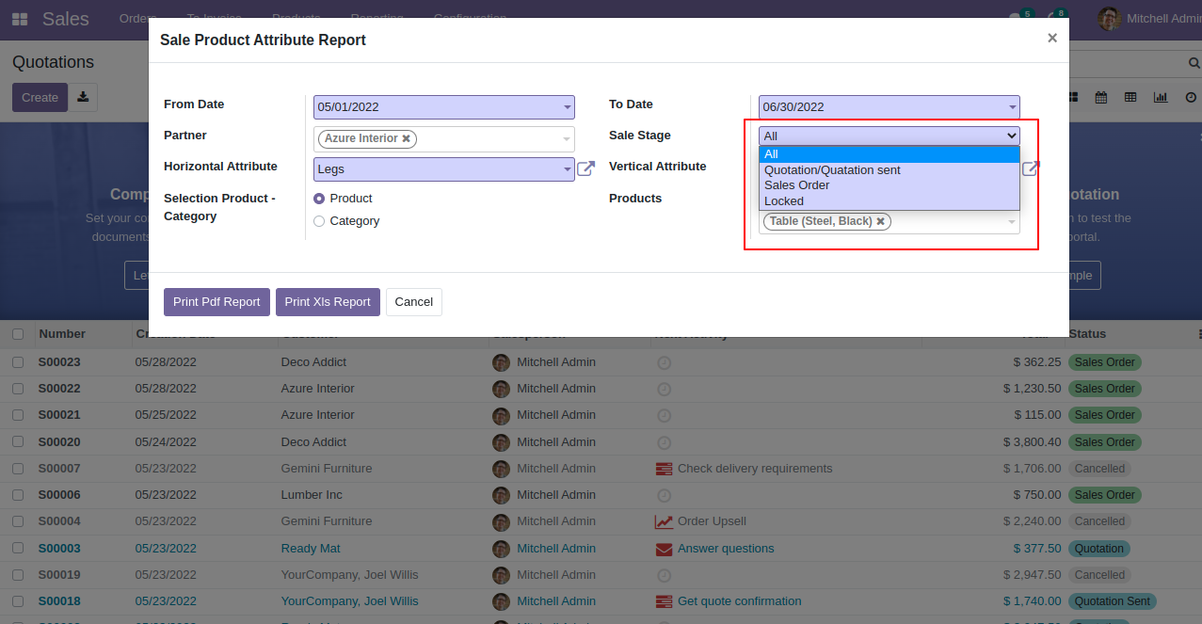
Task: Open the Horizontal Attribute Legs dropdown
Action: click(x=567, y=169)
